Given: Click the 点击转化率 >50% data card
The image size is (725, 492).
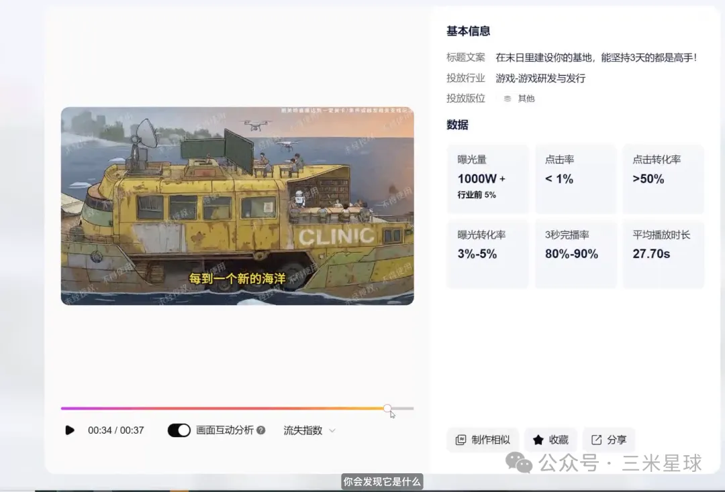Looking at the screenshot, I should (x=663, y=179).
